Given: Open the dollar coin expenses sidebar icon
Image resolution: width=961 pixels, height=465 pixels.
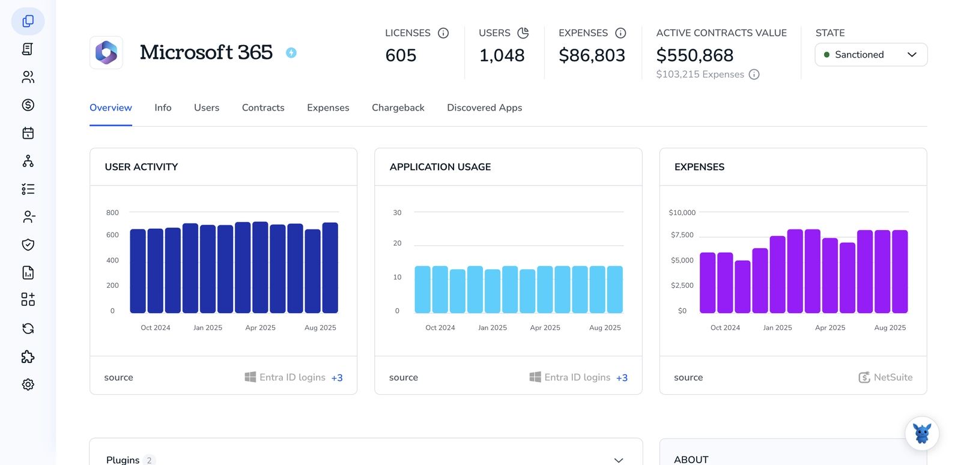Looking at the screenshot, I should [28, 105].
